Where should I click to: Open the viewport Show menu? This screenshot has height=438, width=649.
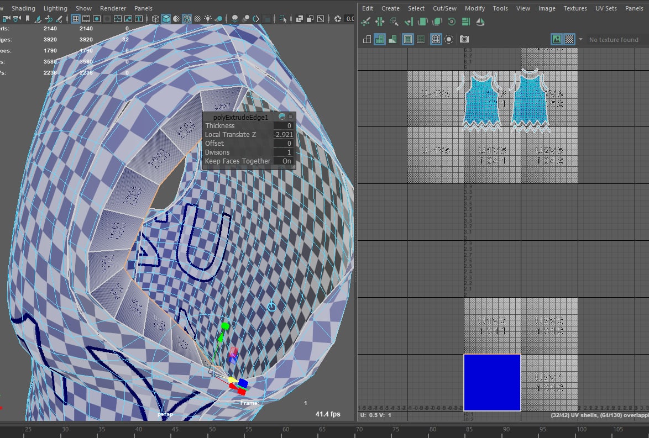click(x=83, y=8)
